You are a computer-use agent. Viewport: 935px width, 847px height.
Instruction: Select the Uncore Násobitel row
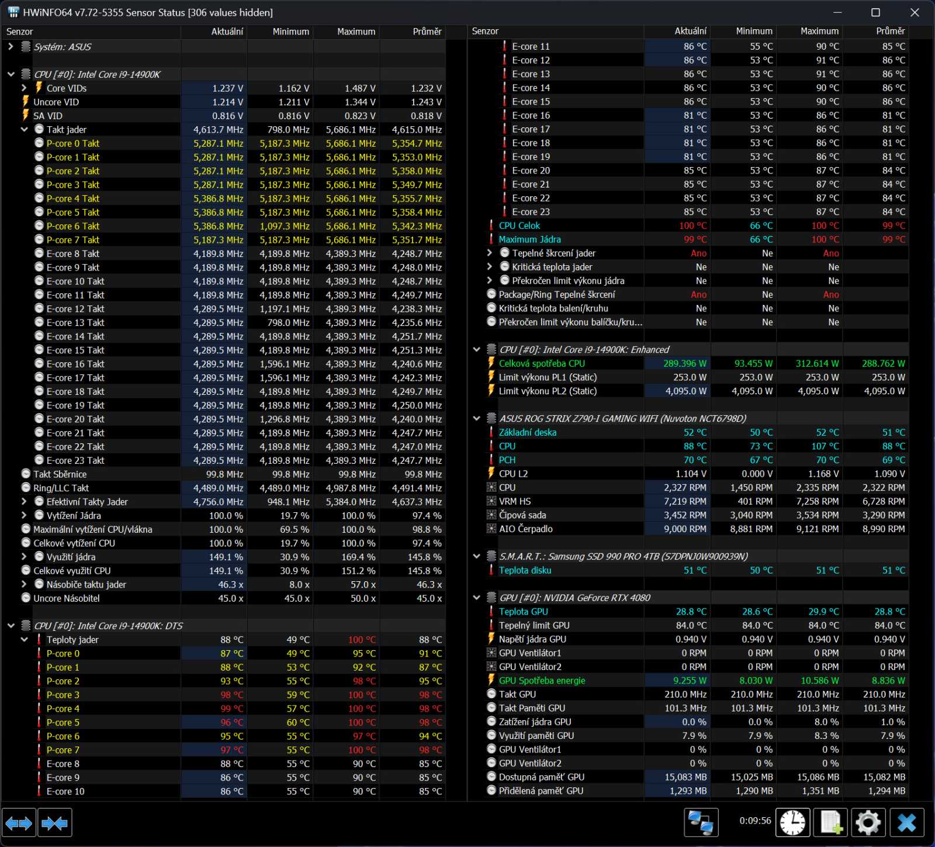tap(224, 598)
